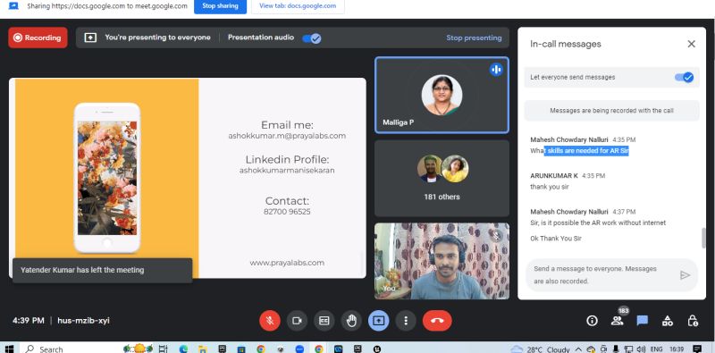
Task: Click the send message arrow
Action: click(x=685, y=275)
